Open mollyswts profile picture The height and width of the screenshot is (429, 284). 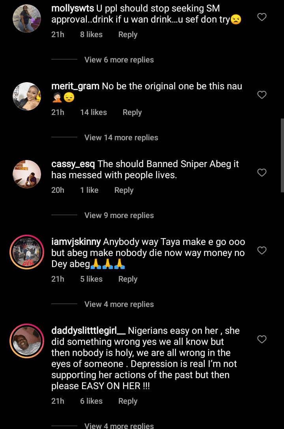click(27, 19)
